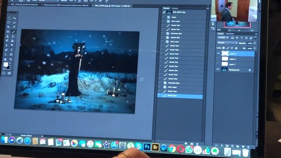This screenshot has height=158, width=281.
Task: Filter layers by shape layers
Action: [246, 38]
